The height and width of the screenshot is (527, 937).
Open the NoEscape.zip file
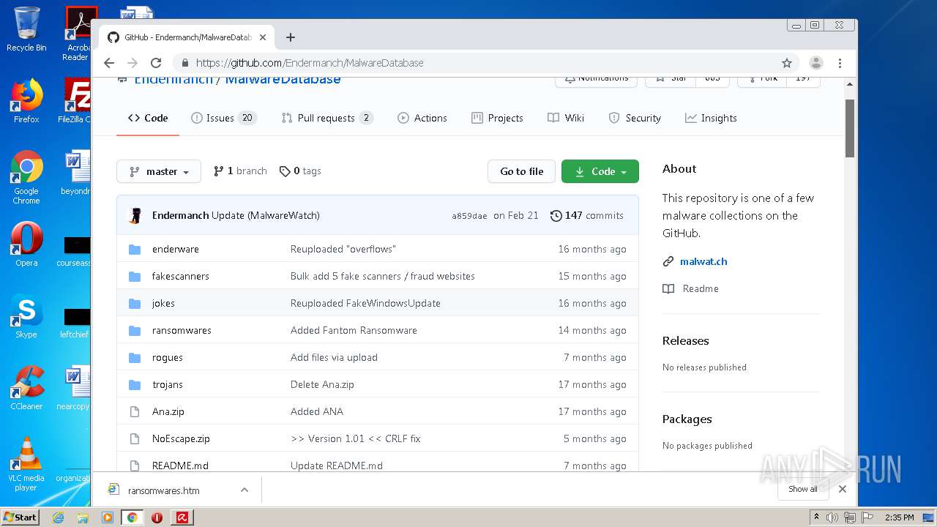point(181,438)
